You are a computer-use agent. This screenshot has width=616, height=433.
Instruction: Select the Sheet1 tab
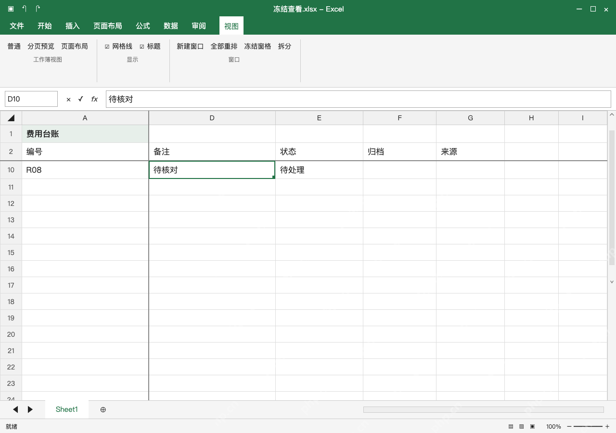[x=66, y=409]
